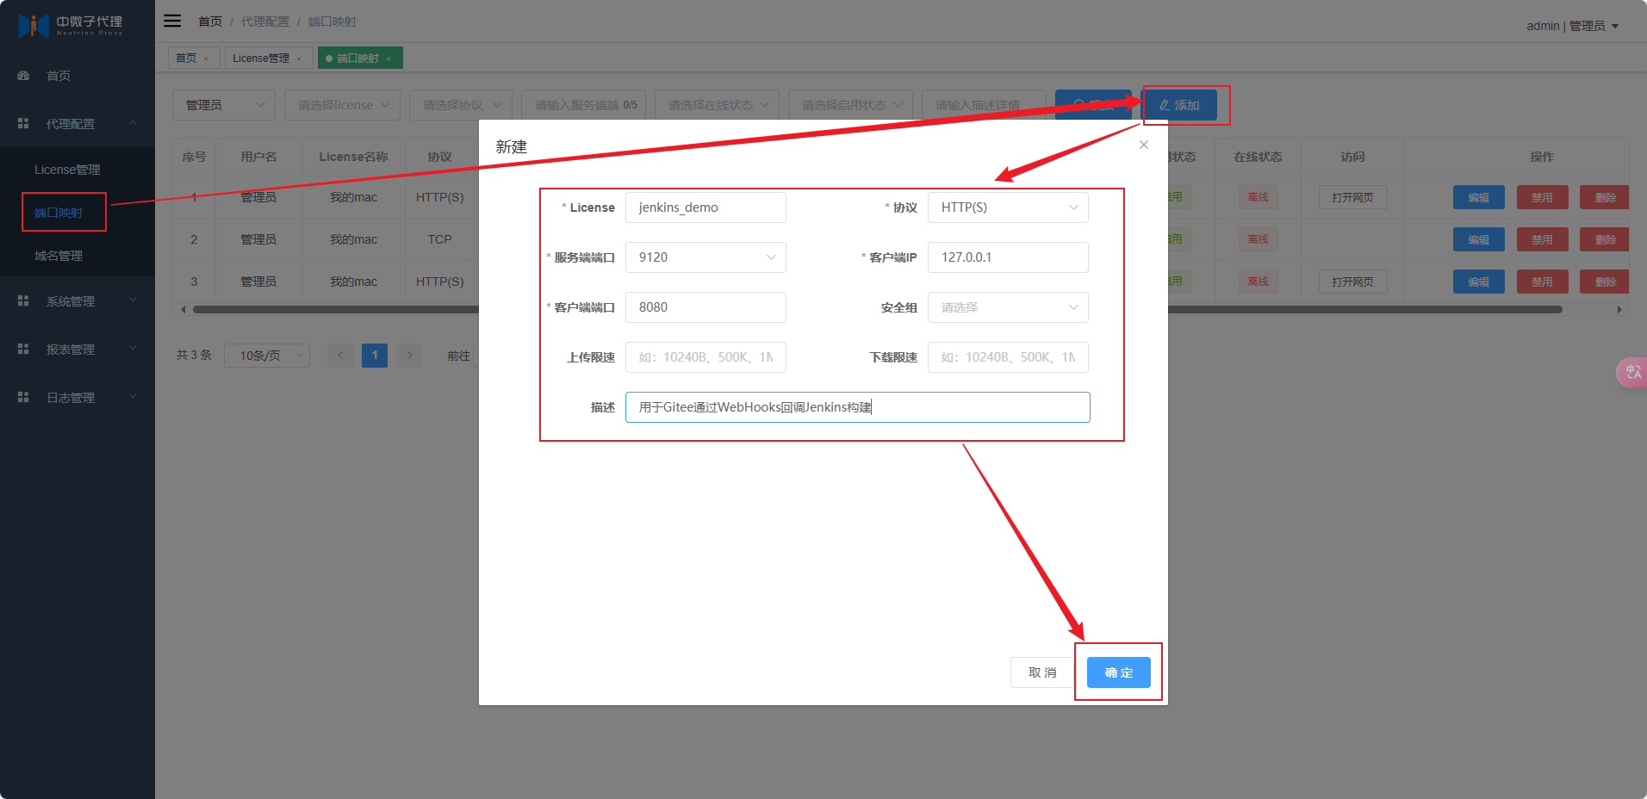Switch to the 端口映射 page tab
The image size is (1647, 799).
[360, 58]
